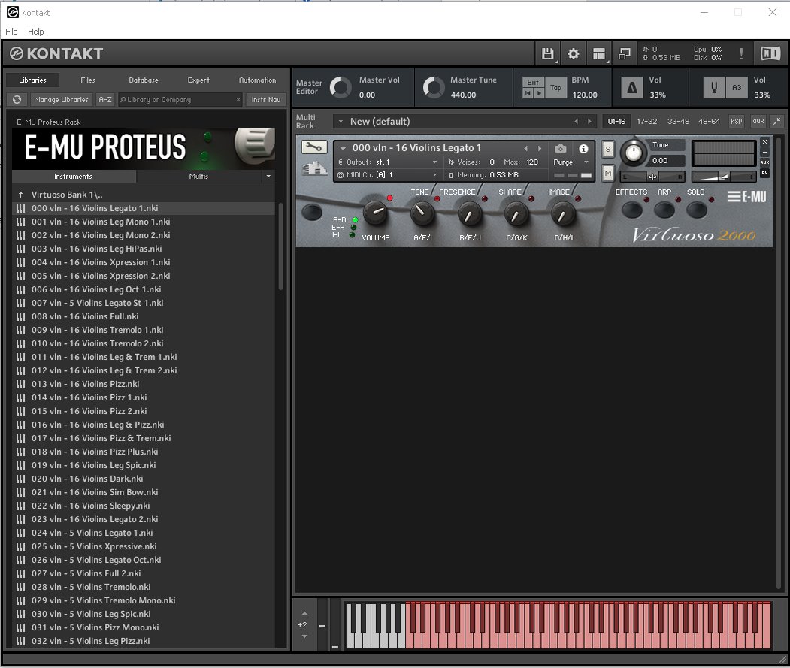Solo the instrument with S button
The height and width of the screenshot is (668, 790).
coord(607,149)
